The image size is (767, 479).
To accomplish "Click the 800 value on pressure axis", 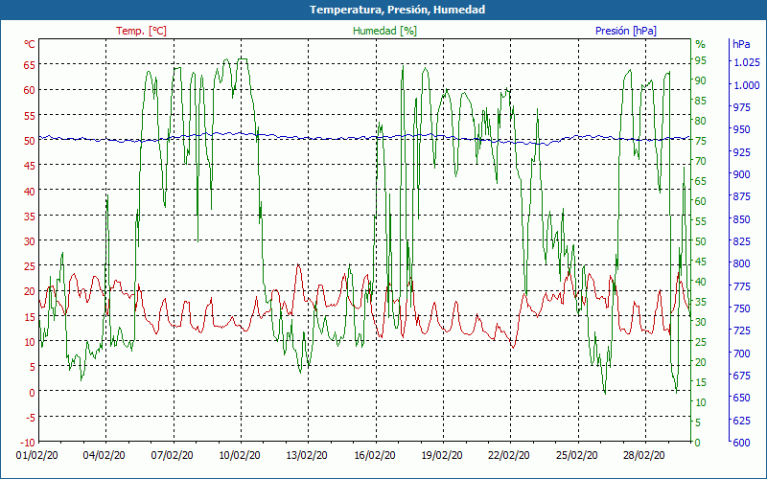I will (741, 263).
